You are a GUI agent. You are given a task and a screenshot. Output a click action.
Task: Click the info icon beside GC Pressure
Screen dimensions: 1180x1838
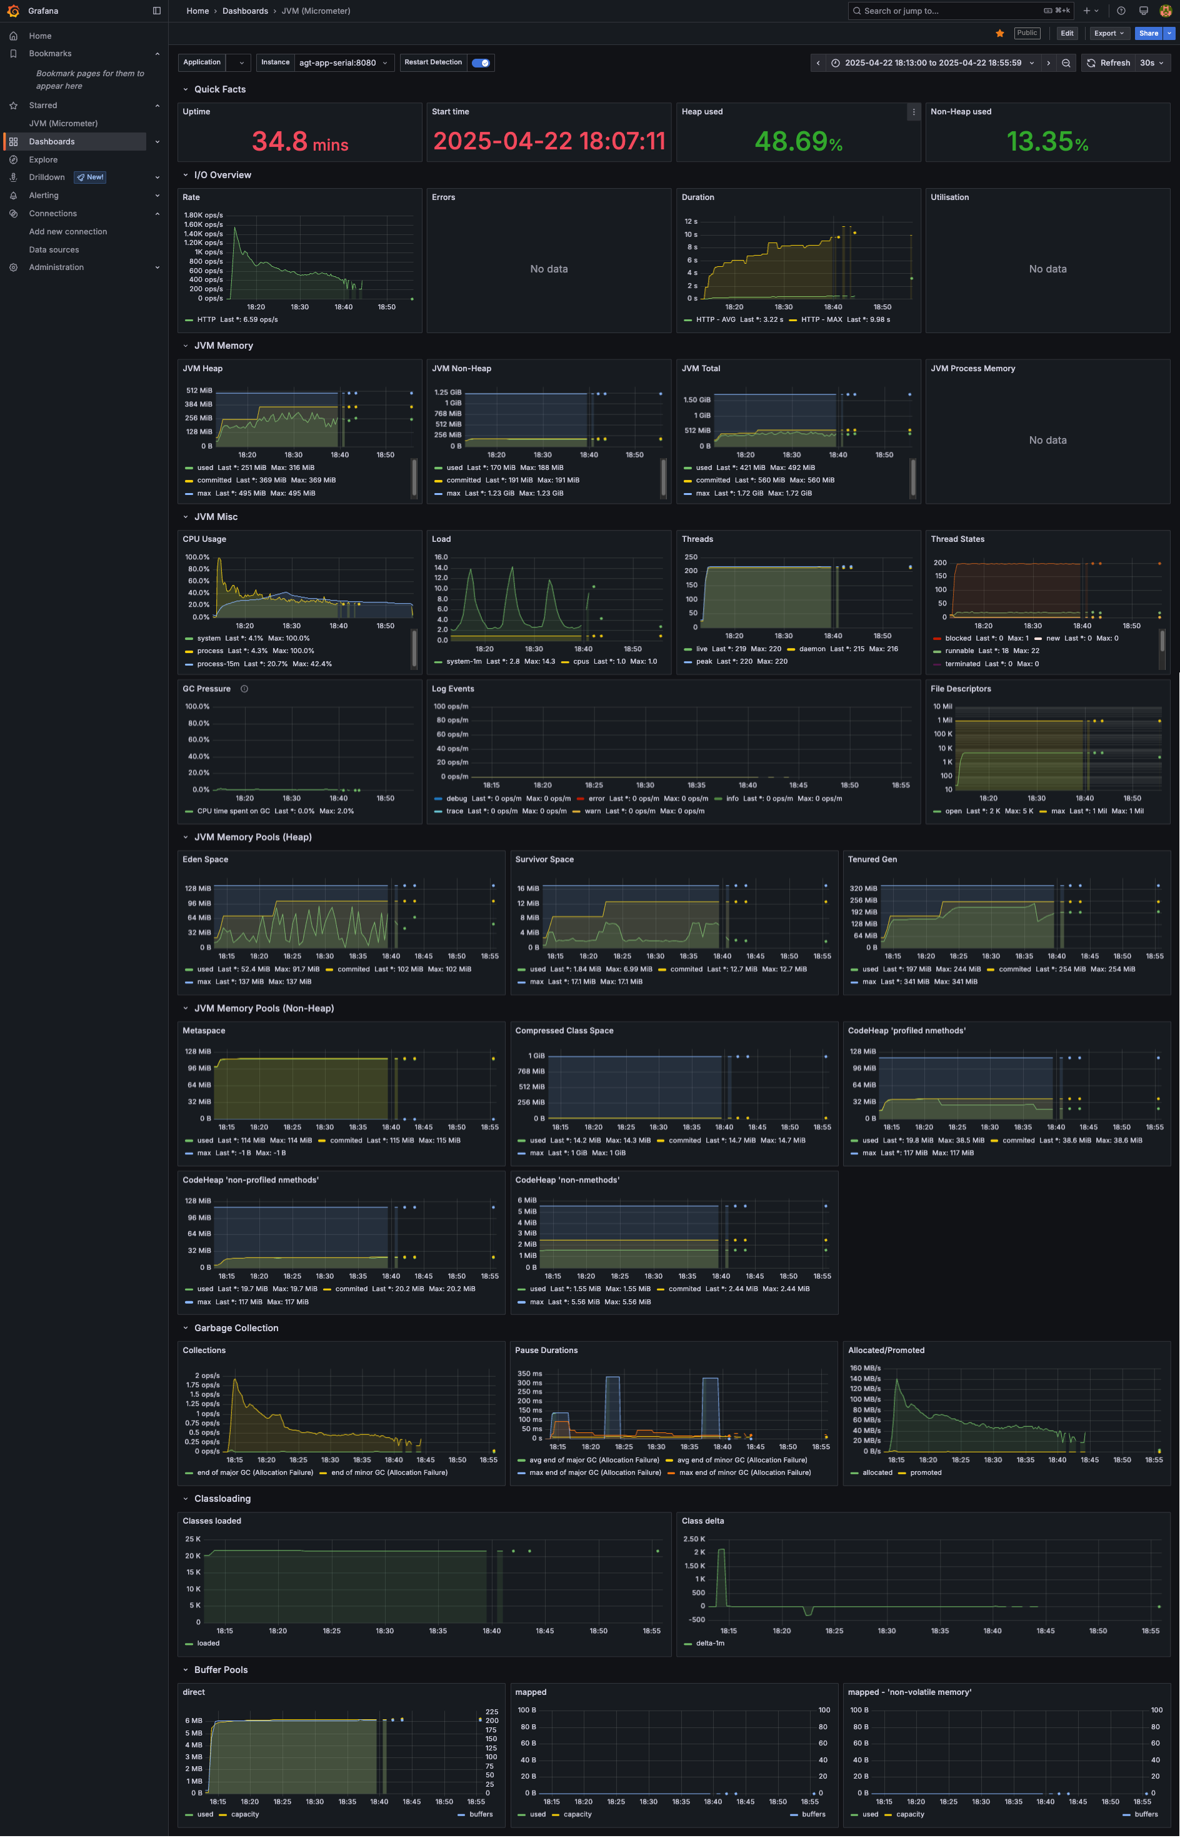click(244, 689)
